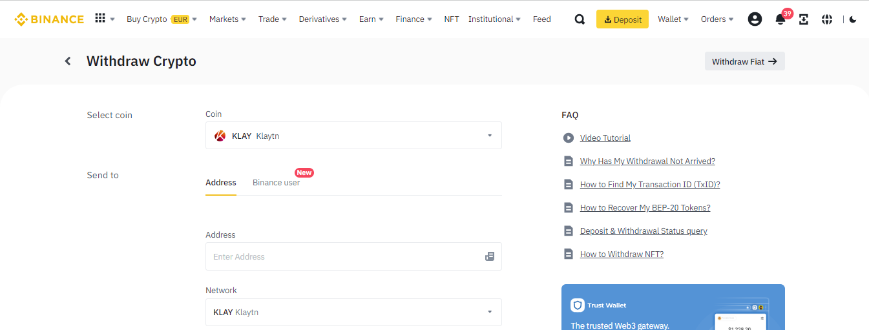Open the notifications bell icon
This screenshot has width=869, height=330.
[780, 20]
